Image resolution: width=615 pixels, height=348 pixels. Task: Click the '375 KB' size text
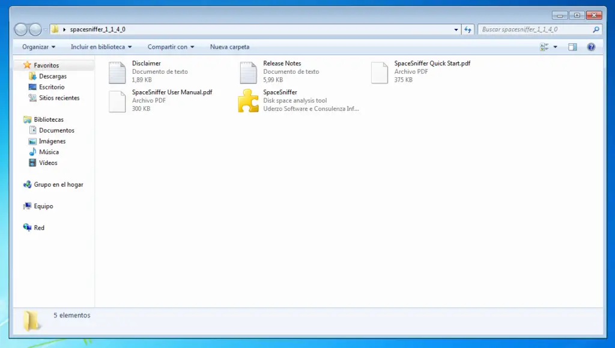(x=403, y=80)
